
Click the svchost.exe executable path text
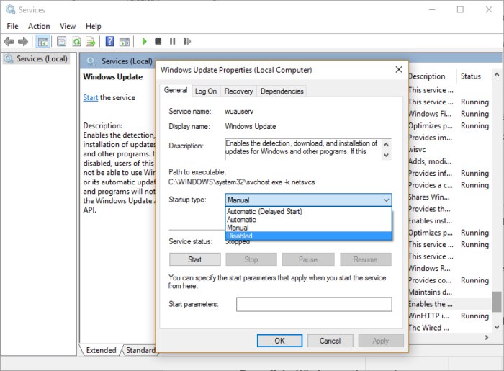241,182
